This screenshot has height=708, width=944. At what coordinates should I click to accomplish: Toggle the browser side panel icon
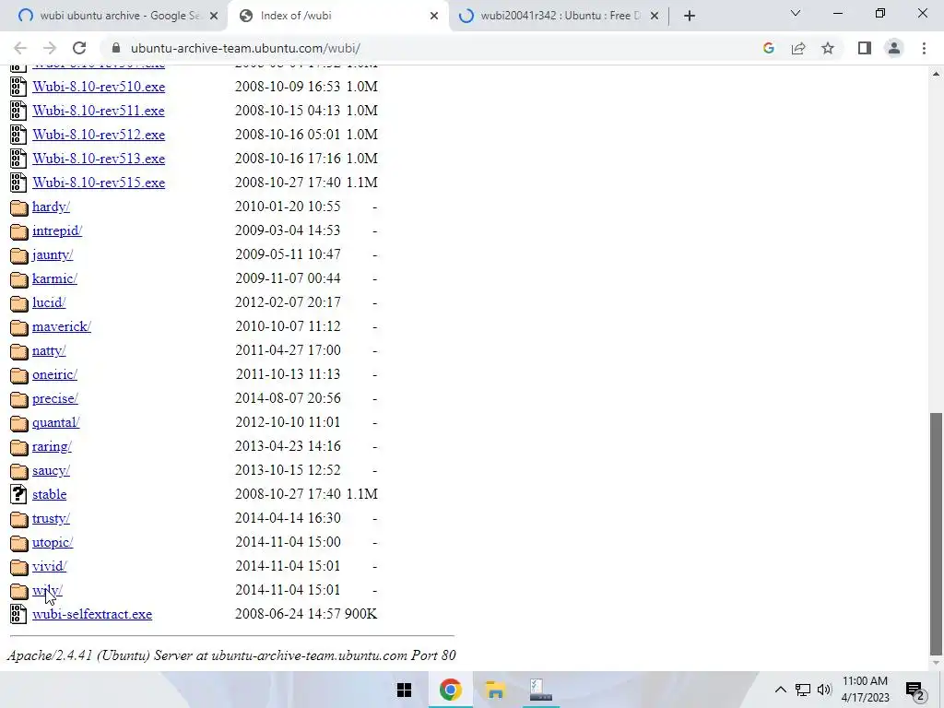coord(865,48)
